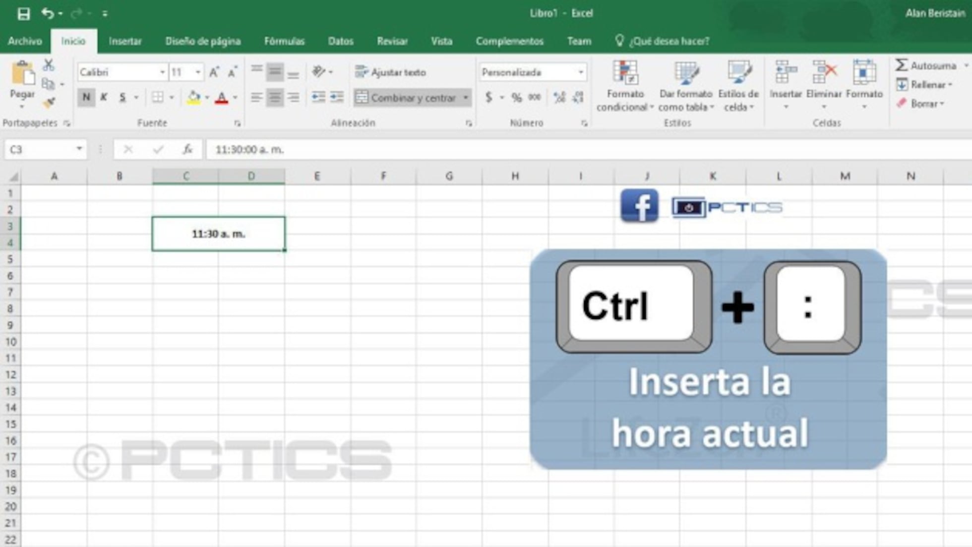
Task: Toggle middle vertical alignment
Action: point(274,72)
